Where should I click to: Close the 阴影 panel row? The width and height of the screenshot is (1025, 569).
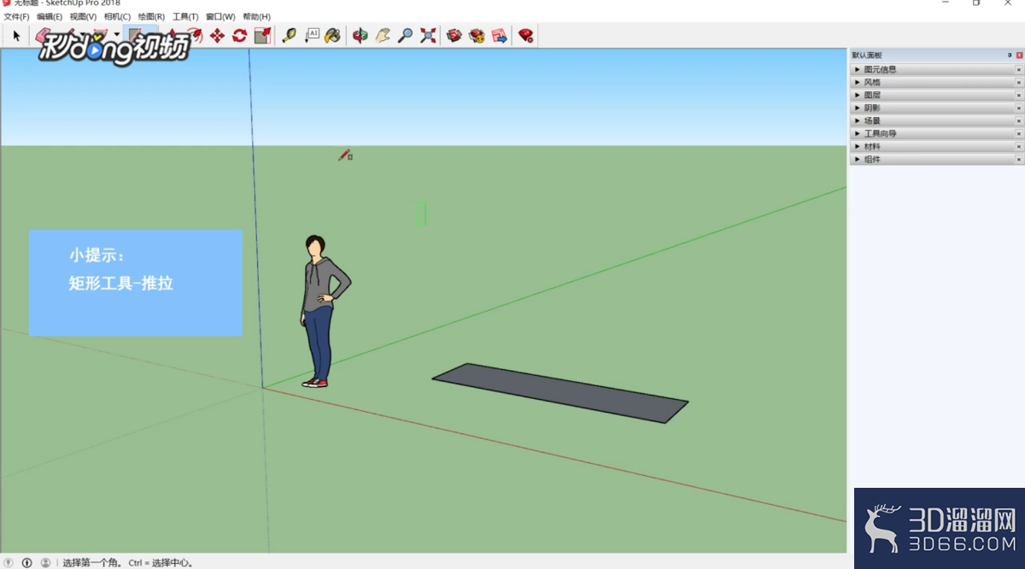pos(1019,108)
